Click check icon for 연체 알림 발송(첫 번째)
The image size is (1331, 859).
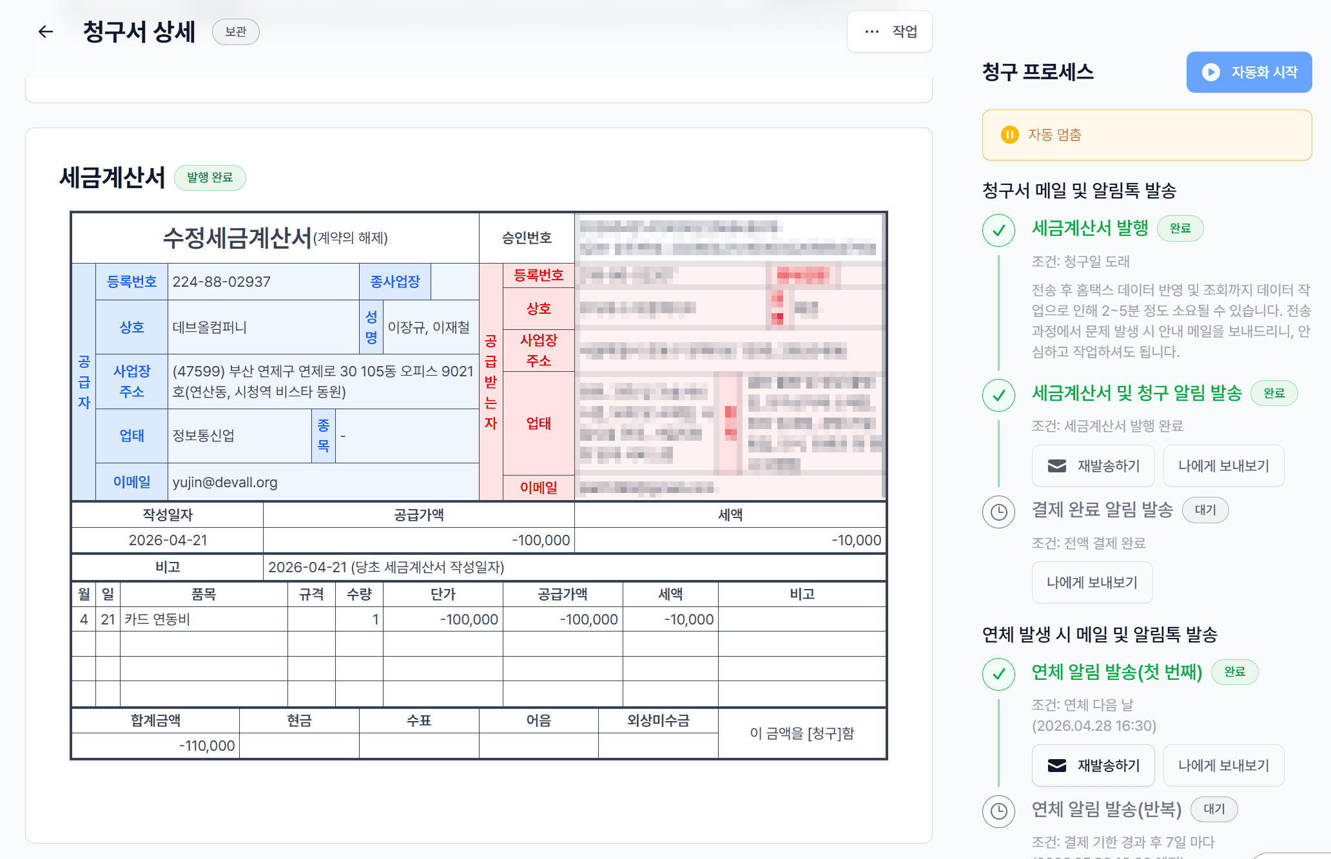point(998,674)
